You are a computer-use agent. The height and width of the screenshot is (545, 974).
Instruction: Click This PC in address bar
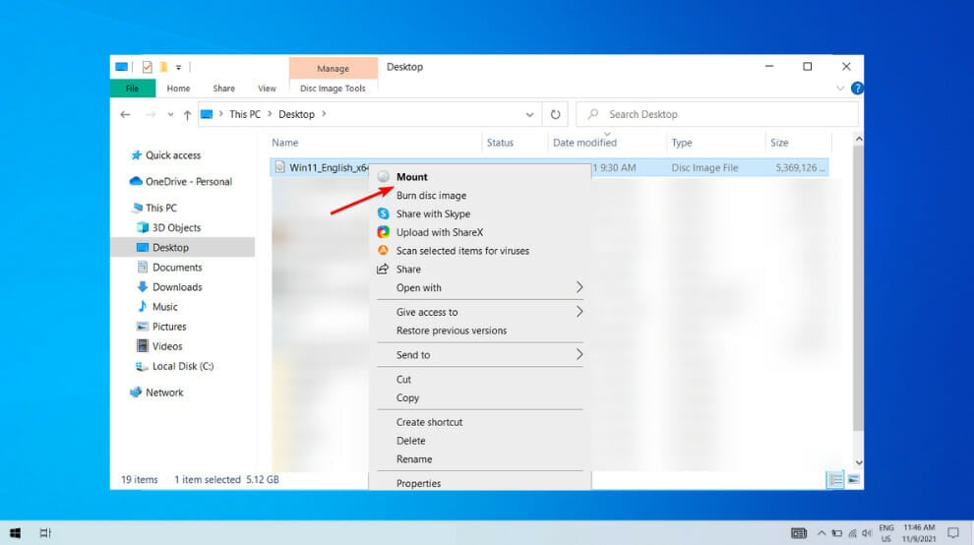click(245, 114)
